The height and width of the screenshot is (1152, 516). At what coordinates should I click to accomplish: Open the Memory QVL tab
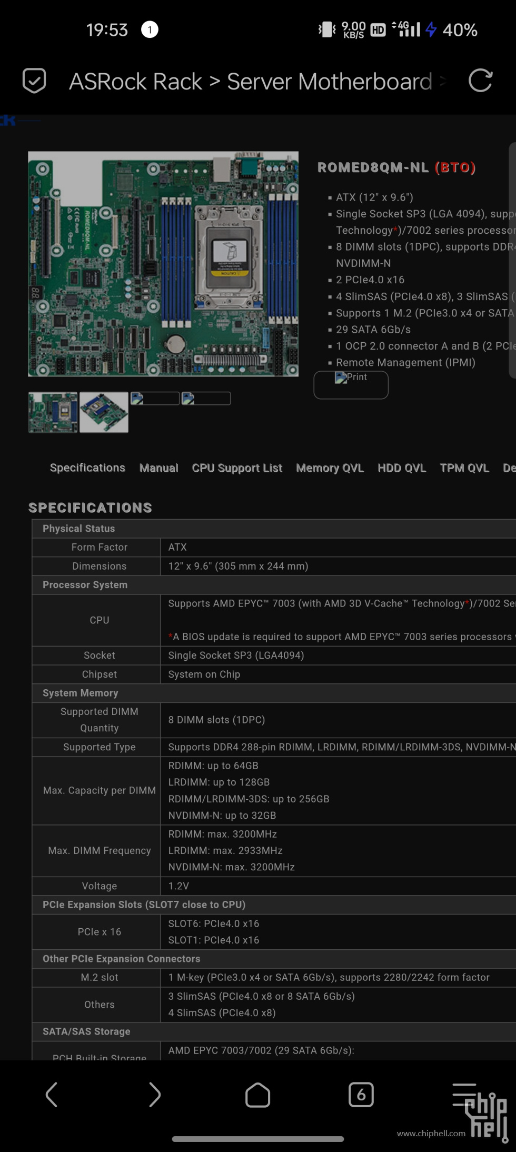[x=330, y=468]
